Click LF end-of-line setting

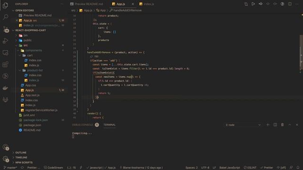tap(214, 168)
